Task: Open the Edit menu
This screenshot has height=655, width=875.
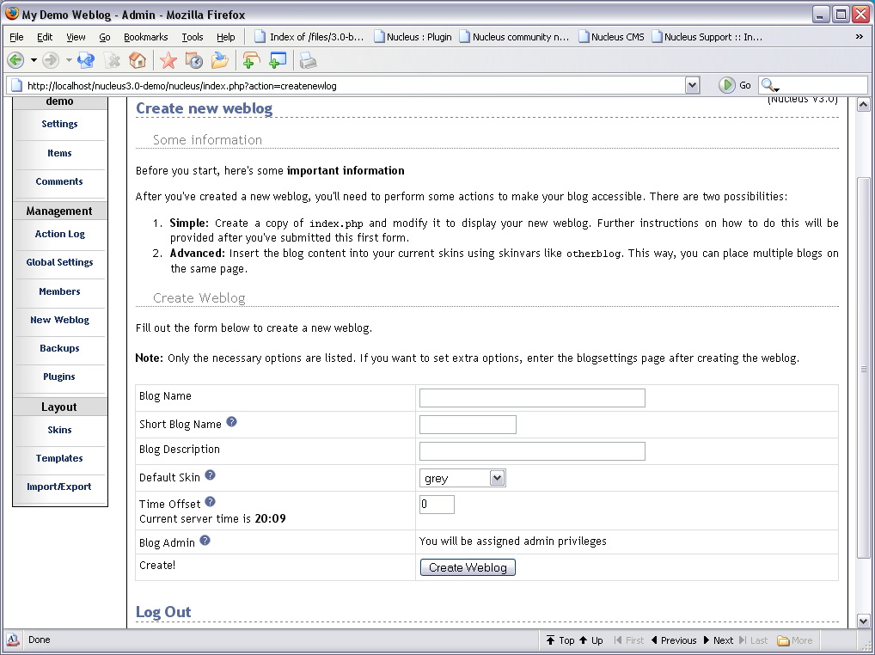Action: click(45, 37)
